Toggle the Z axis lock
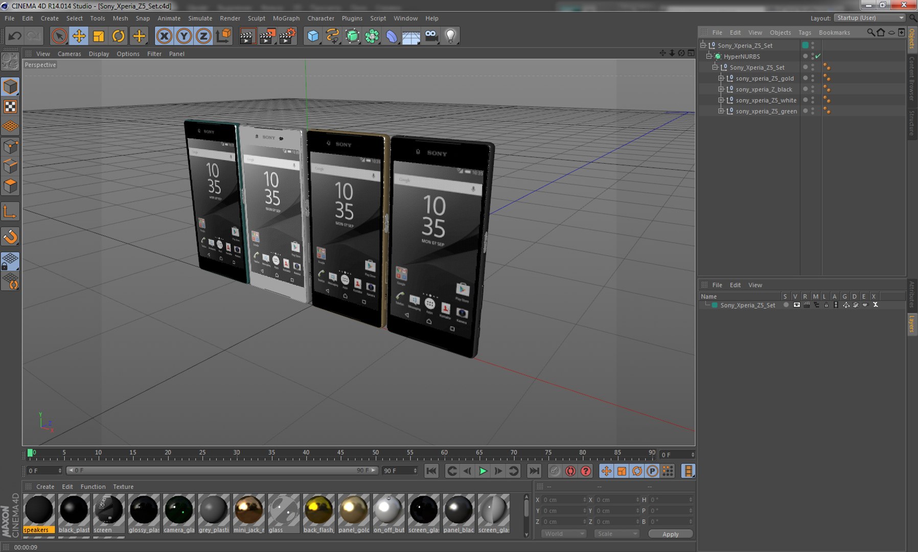 point(203,36)
